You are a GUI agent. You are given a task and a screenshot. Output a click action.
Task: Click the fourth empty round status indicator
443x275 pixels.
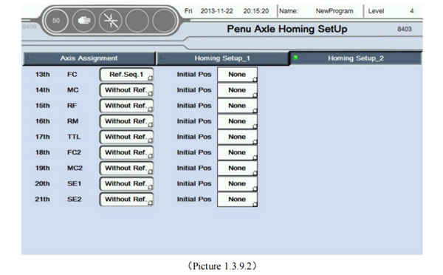[137, 21]
